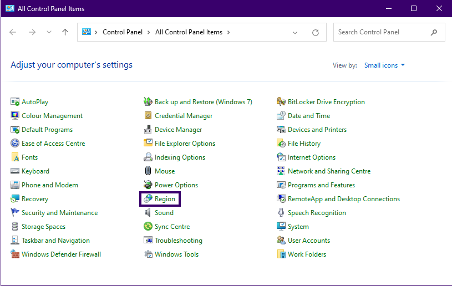
Task: Click the Sync Centre green icon
Action: coord(148,226)
